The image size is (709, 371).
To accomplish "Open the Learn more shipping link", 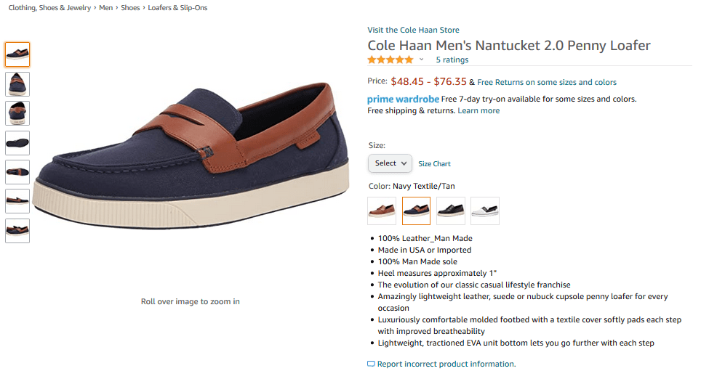I will coord(478,110).
